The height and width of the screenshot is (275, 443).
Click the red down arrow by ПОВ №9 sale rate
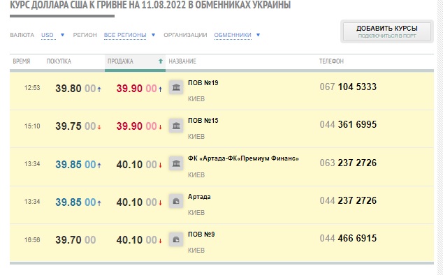click(x=160, y=241)
